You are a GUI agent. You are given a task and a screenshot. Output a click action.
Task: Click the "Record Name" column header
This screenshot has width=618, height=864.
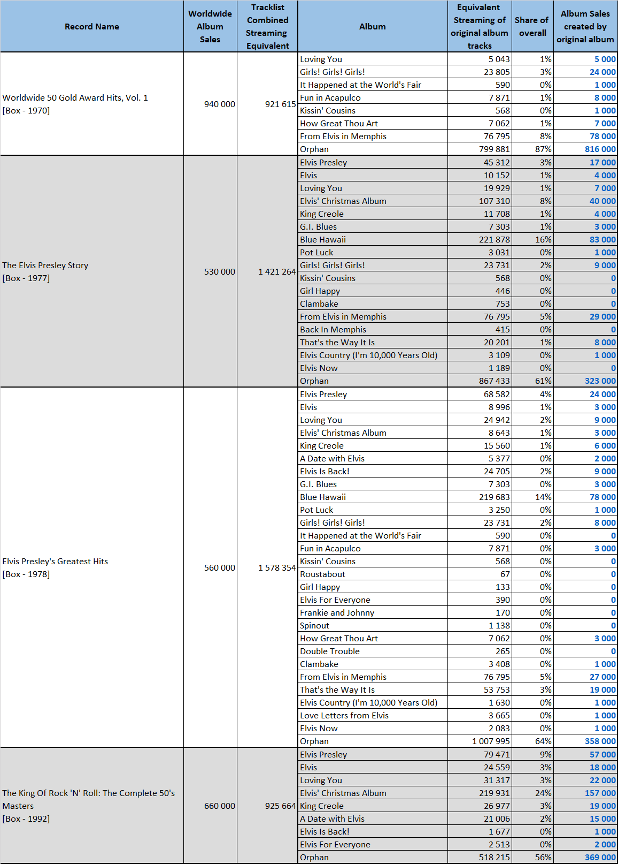[x=92, y=26]
